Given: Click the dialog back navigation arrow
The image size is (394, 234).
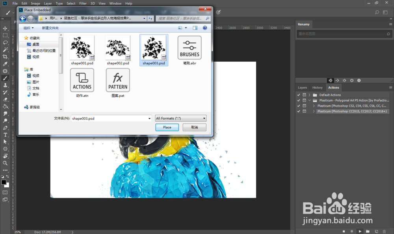Looking at the screenshot, I should (x=23, y=18).
